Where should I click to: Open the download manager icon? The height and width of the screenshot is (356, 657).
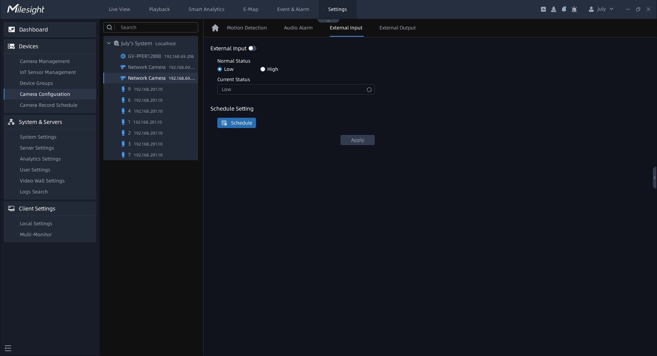553,9
